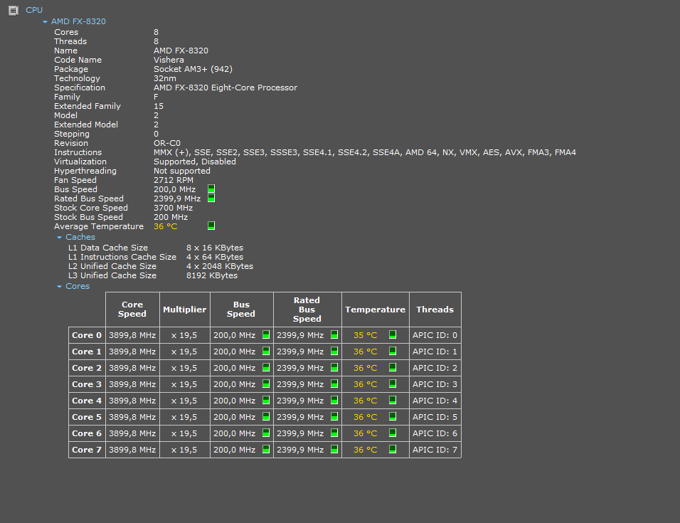Show Core 4 temperature graph icon
Viewport: 680px width, 523px height.
pyautogui.click(x=393, y=400)
